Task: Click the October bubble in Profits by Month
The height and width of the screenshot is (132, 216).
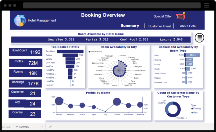Action: [x=117, y=102]
